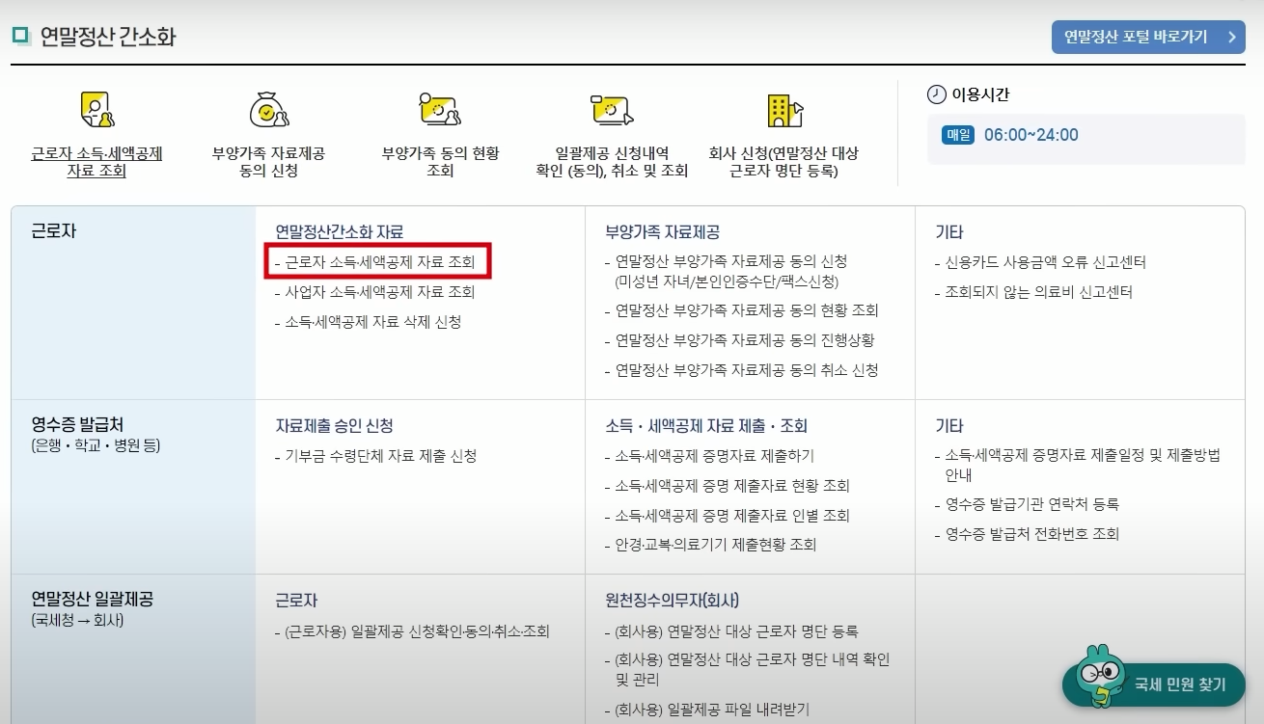1264x724 pixels.
Task: Click the 06:00~24:00 usage time text
Action: (1031, 135)
